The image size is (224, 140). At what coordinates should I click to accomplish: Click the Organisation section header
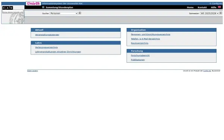pyautogui.click(x=171, y=30)
